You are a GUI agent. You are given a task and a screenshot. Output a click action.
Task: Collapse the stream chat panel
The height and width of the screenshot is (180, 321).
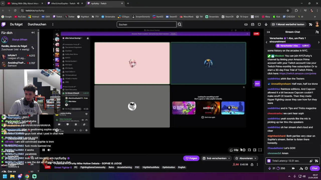click(x=268, y=32)
